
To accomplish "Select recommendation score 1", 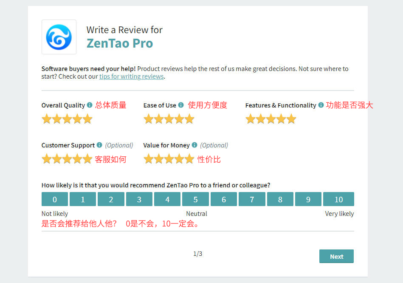I will click(83, 199).
